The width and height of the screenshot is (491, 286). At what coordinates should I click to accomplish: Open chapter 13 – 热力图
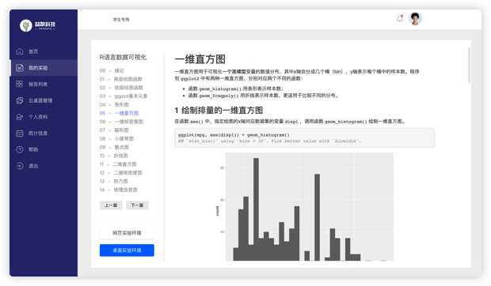[114, 181]
